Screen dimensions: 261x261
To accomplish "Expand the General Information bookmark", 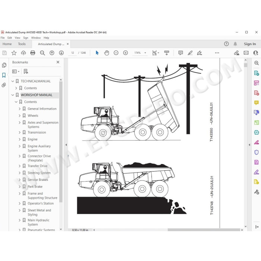I will pos(20,109).
